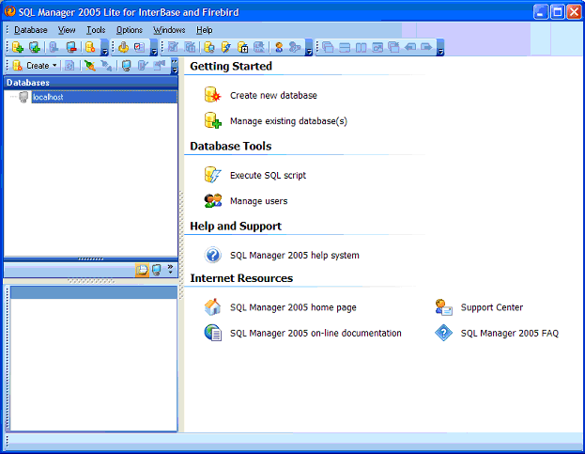Open the Help menu
This screenshot has width=585, height=454.
(x=205, y=30)
